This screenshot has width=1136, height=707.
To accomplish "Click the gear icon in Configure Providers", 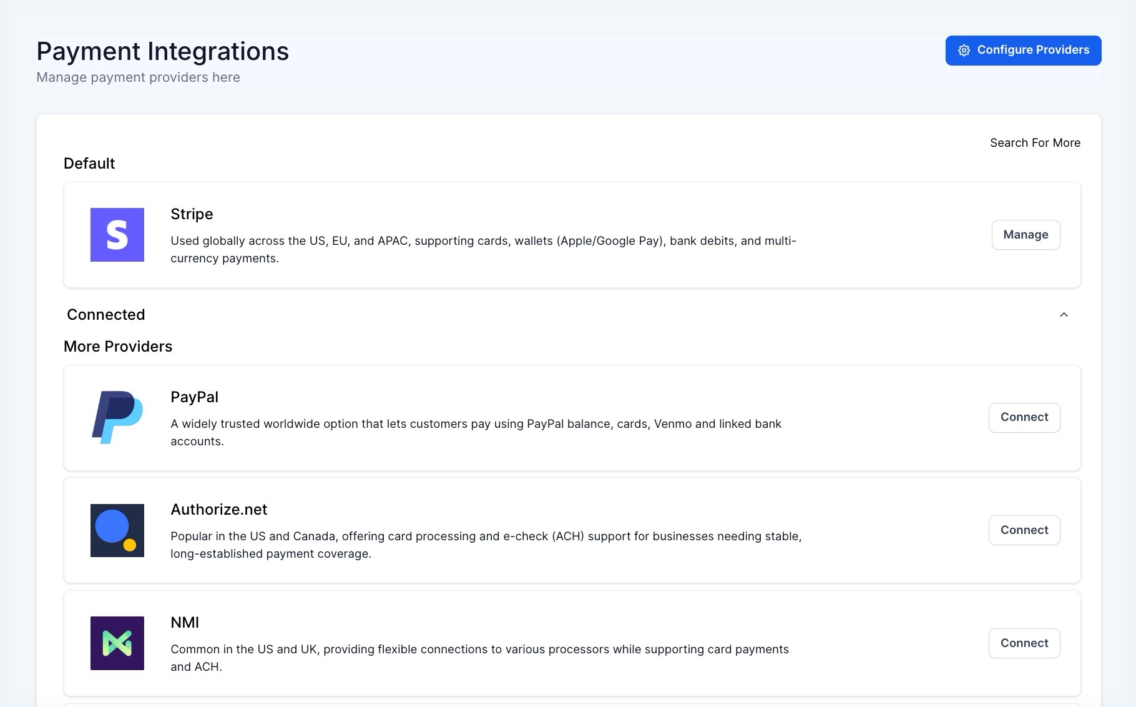I will click(x=964, y=51).
